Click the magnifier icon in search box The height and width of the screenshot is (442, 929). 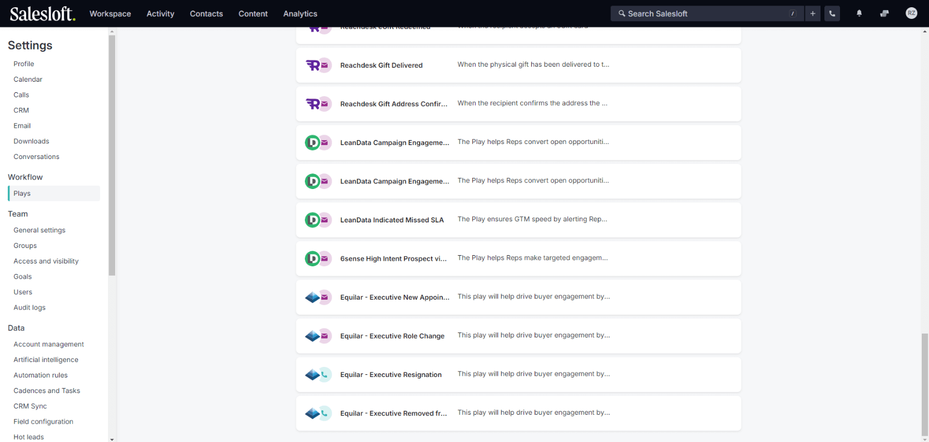622,13
